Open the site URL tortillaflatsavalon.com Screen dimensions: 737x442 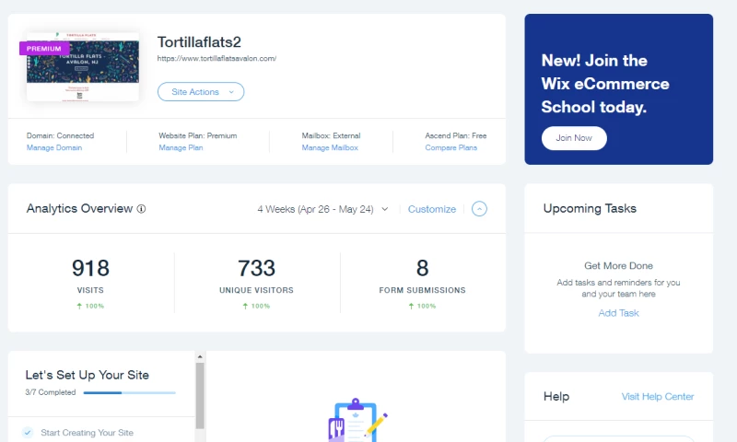tap(216, 58)
